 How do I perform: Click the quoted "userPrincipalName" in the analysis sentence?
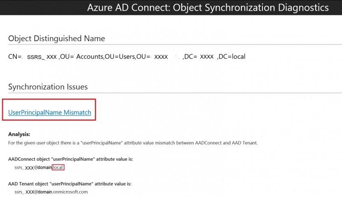tap(102, 143)
